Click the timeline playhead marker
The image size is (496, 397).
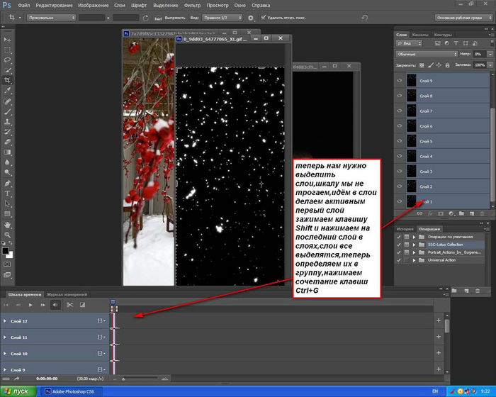pyautogui.click(x=113, y=302)
